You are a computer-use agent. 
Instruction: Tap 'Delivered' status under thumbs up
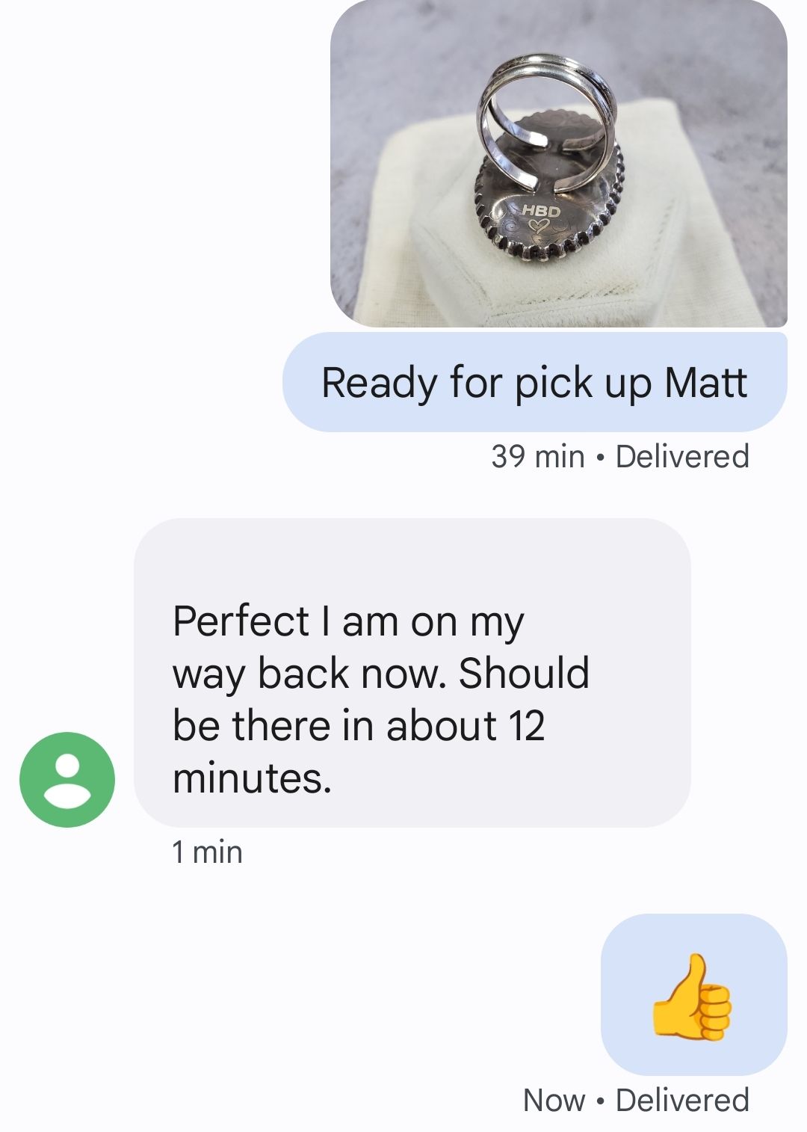(x=682, y=1100)
